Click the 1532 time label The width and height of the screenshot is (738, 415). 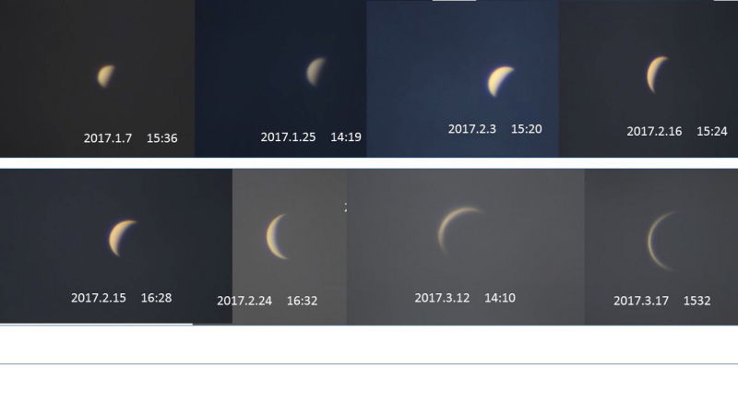tap(697, 301)
